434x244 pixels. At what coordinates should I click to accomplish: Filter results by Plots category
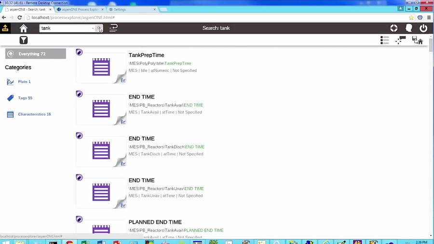click(x=24, y=82)
